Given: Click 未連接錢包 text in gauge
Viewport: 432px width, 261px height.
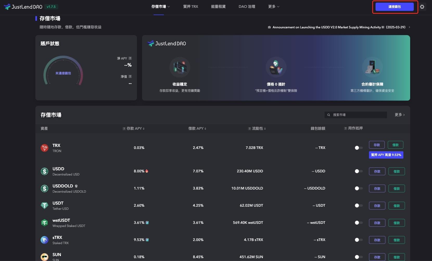Looking at the screenshot, I should point(63,73).
